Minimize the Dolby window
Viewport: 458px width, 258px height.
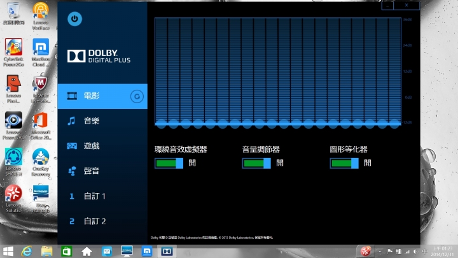(x=387, y=6)
